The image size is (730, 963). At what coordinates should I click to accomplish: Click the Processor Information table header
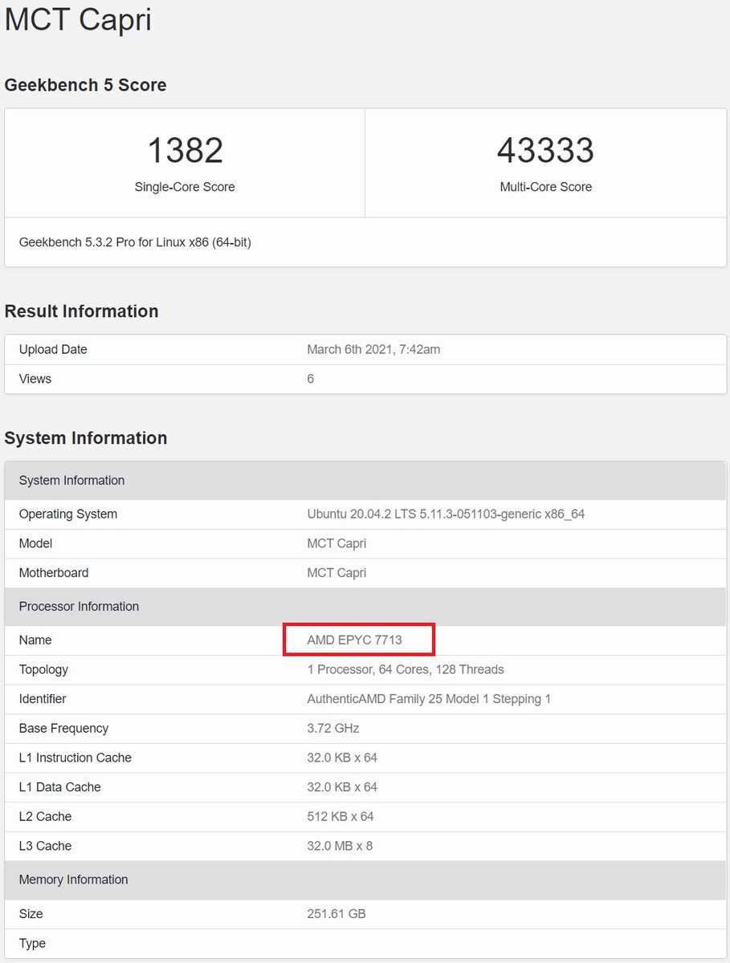click(365, 607)
